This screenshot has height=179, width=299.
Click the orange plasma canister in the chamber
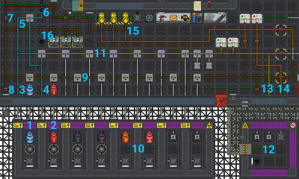125,137
